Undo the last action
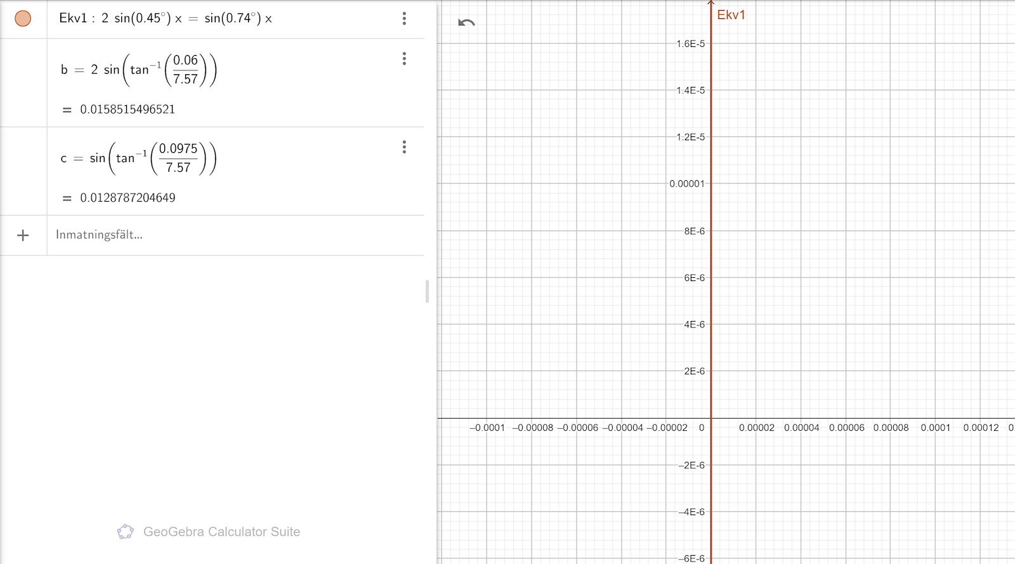The width and height of the screenshot is (1015, 564). click(466, 23)
